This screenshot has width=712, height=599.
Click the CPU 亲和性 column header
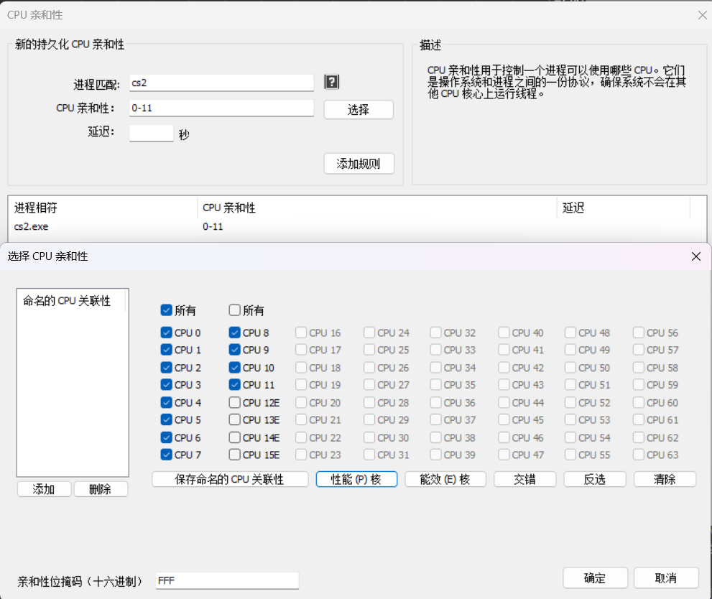pos(377,208)
